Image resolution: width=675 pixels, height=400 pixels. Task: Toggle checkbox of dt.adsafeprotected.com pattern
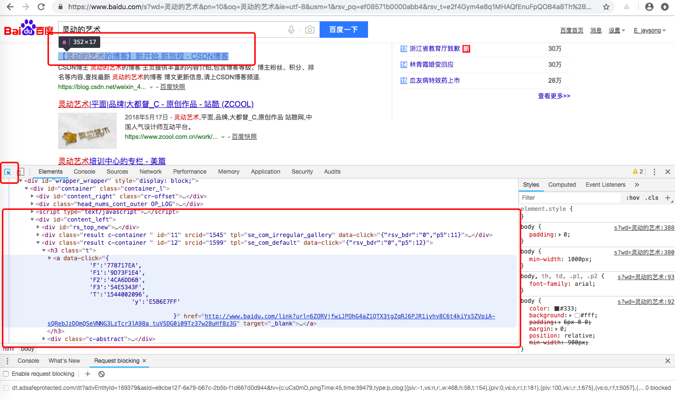[x=6, y=387]
